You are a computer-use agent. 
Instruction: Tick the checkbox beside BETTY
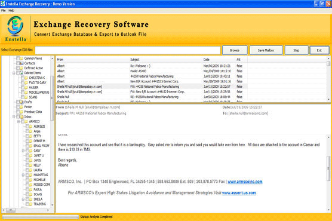[x=27, y=136]
